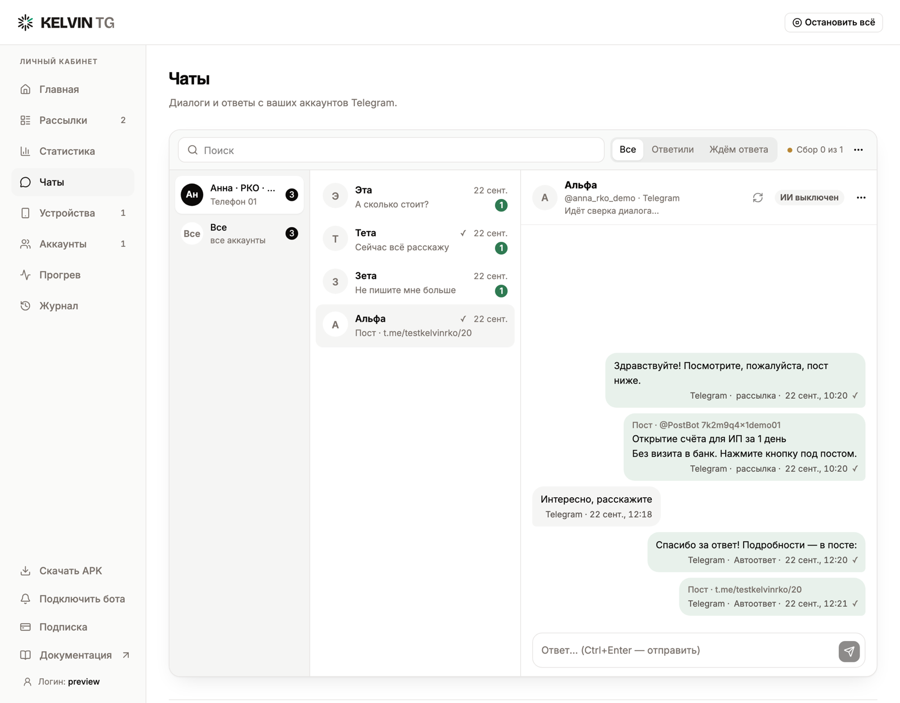This screenshot has height=703, width=900.
Task: Open Главная in the sidebar
Action: click(73, 89)
